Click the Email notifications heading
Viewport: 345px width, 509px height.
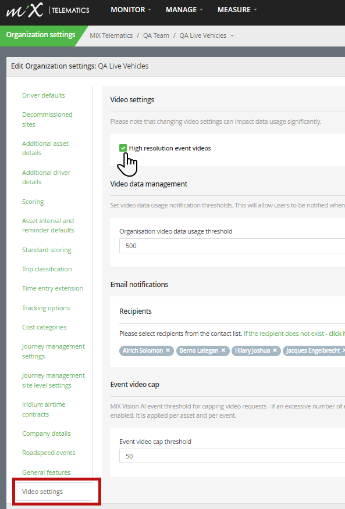[x=139, y=284]
